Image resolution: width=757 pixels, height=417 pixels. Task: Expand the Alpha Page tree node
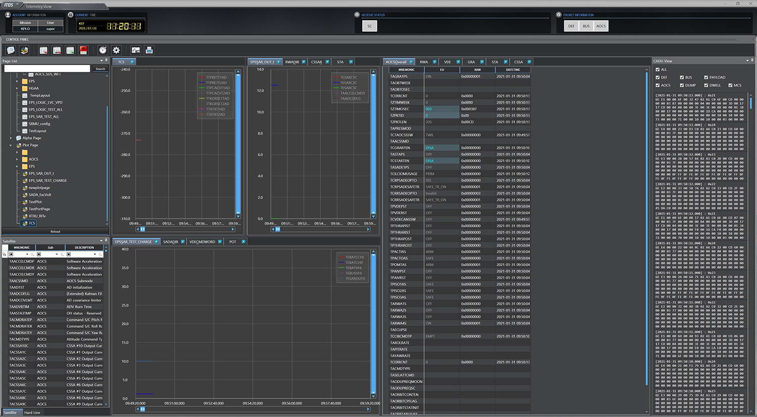point(11,138)
